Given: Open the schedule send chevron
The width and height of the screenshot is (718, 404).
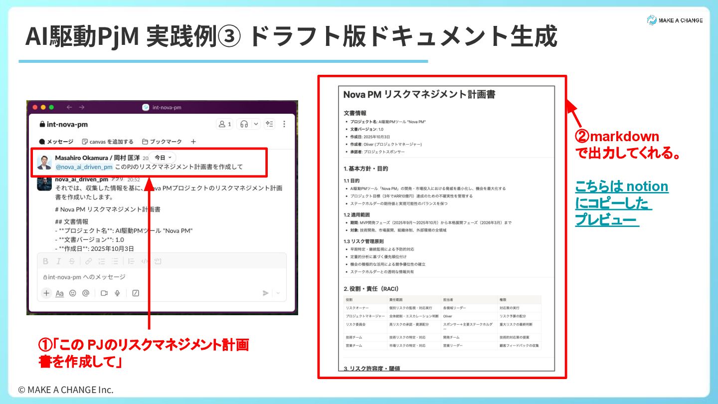Looking at the screenshot, I should pyautogui.click(x=278, y=293).
